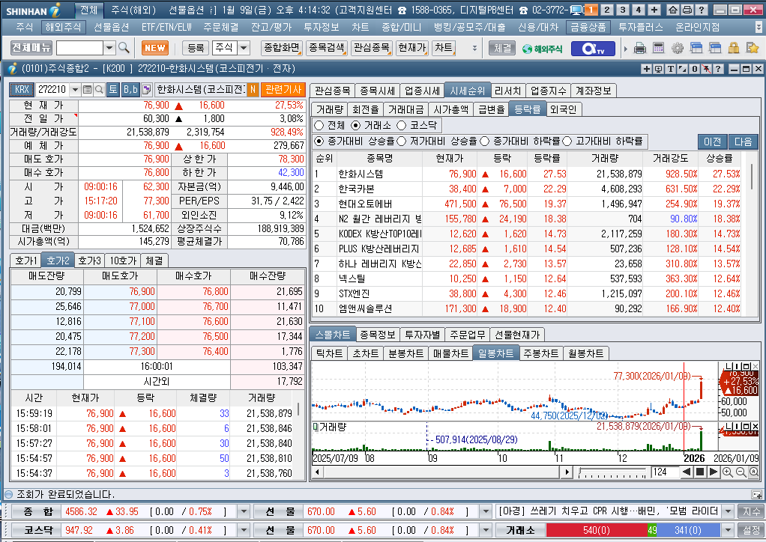Viewport: 766px width, 542px height.
Task: Open the 주식 type dropdown in toolbar
Action: click(x=244, y=48)
